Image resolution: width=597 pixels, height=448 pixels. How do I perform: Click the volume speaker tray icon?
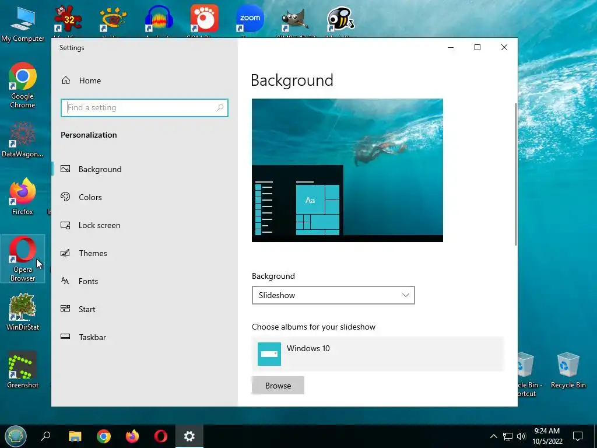point(521,436)
